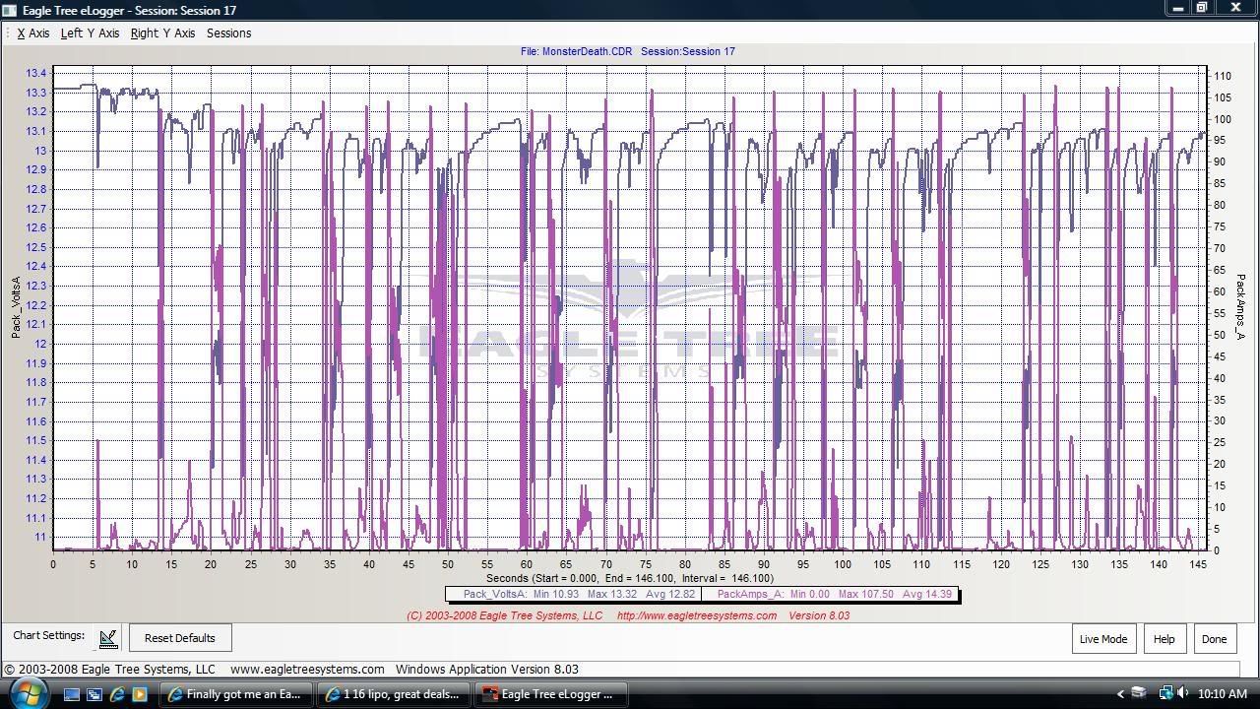Click the Help button

point(1164,638)
